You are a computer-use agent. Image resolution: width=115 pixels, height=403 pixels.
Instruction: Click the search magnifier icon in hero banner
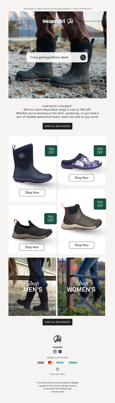[83, 57]
